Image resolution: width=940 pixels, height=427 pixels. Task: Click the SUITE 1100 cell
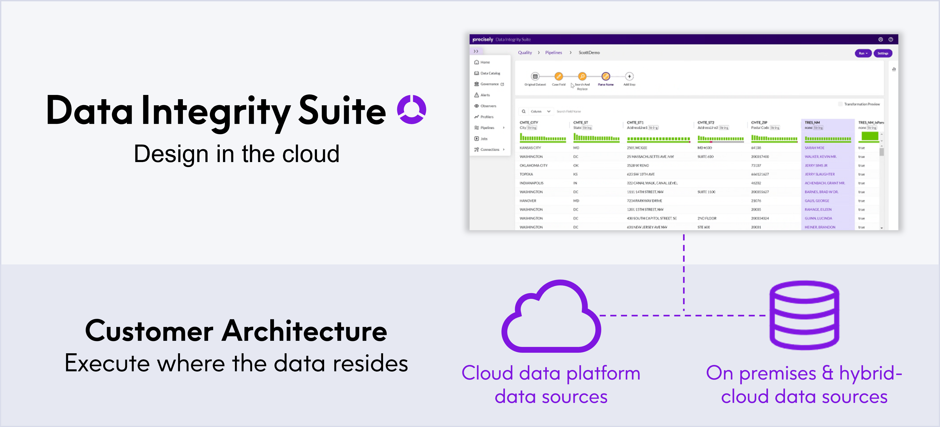706,192
